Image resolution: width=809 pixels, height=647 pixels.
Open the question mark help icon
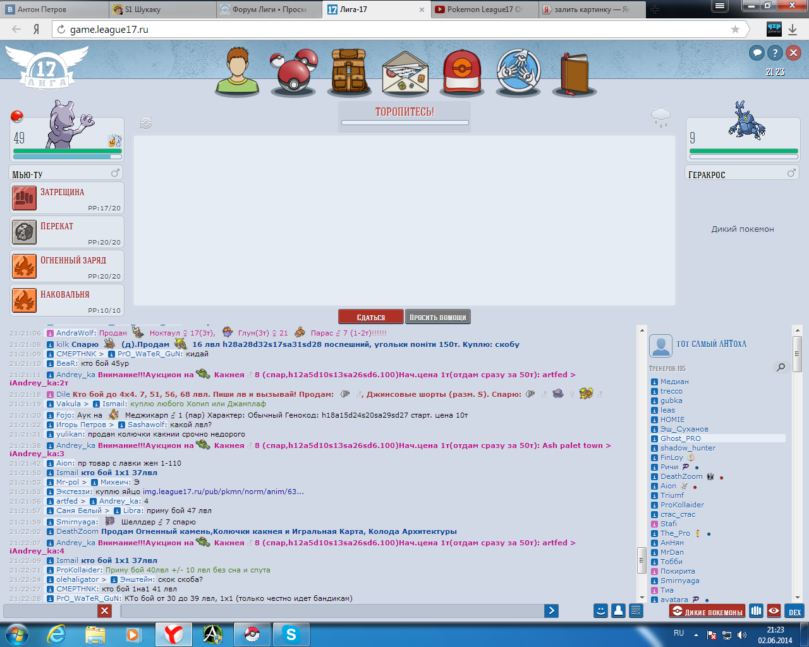coord(775,53)
